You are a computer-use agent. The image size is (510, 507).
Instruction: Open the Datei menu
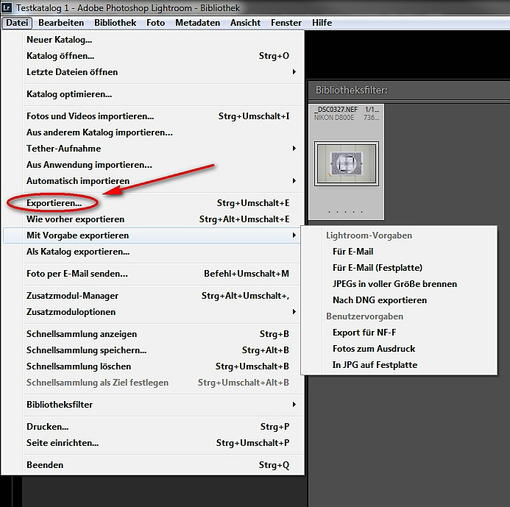[x=17, y=23]
